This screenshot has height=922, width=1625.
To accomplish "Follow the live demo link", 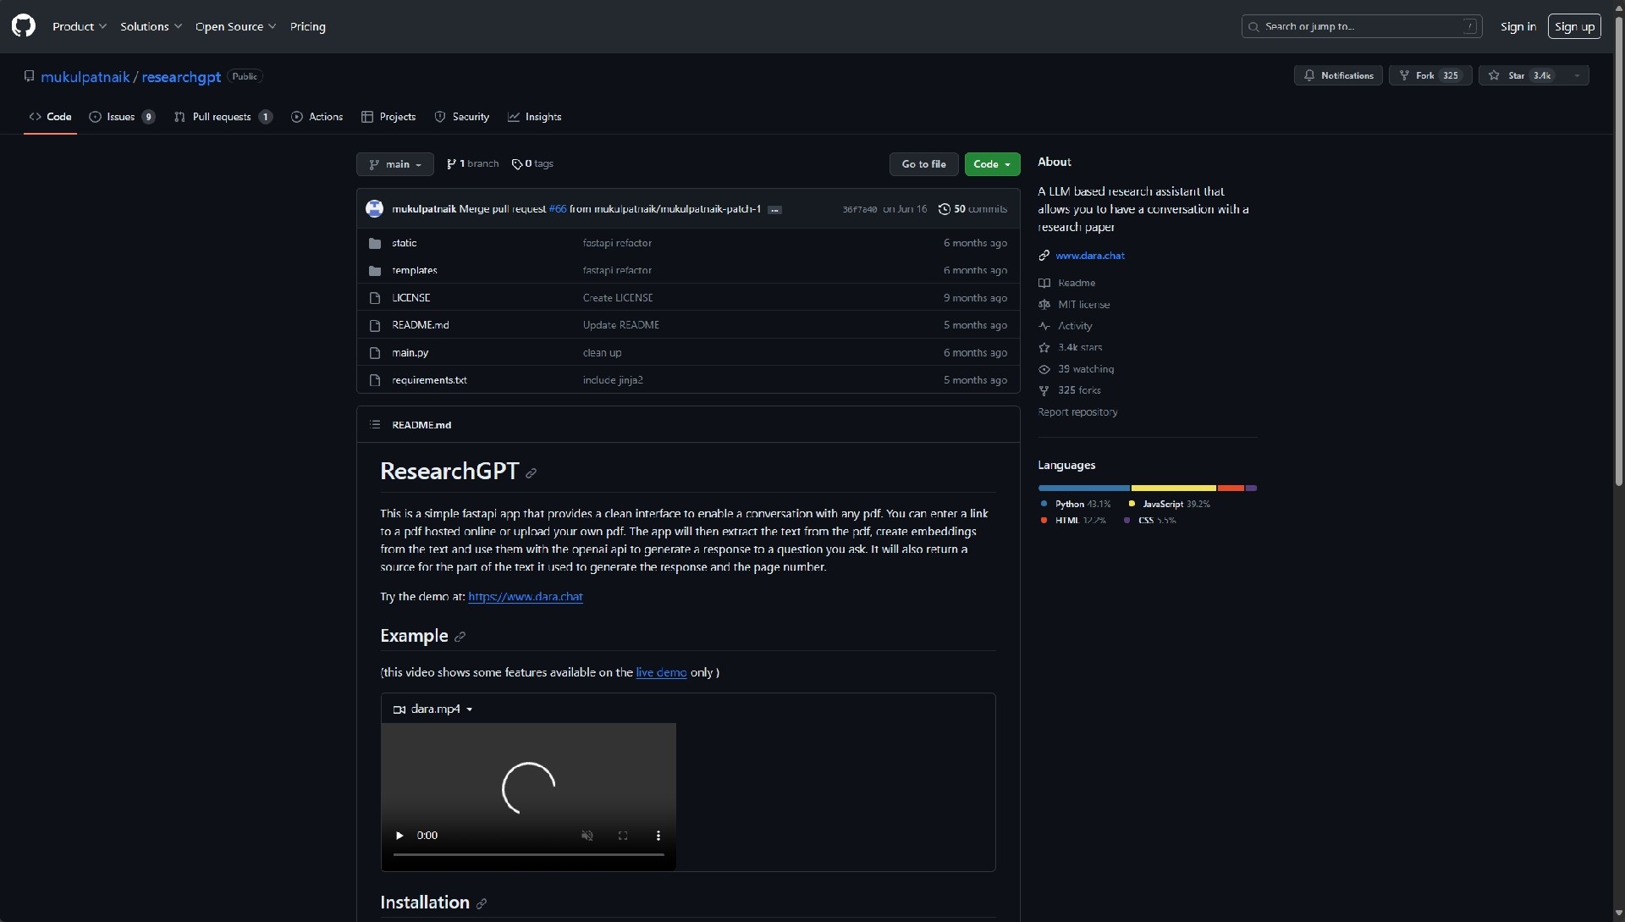I will [x=661, y=672].
